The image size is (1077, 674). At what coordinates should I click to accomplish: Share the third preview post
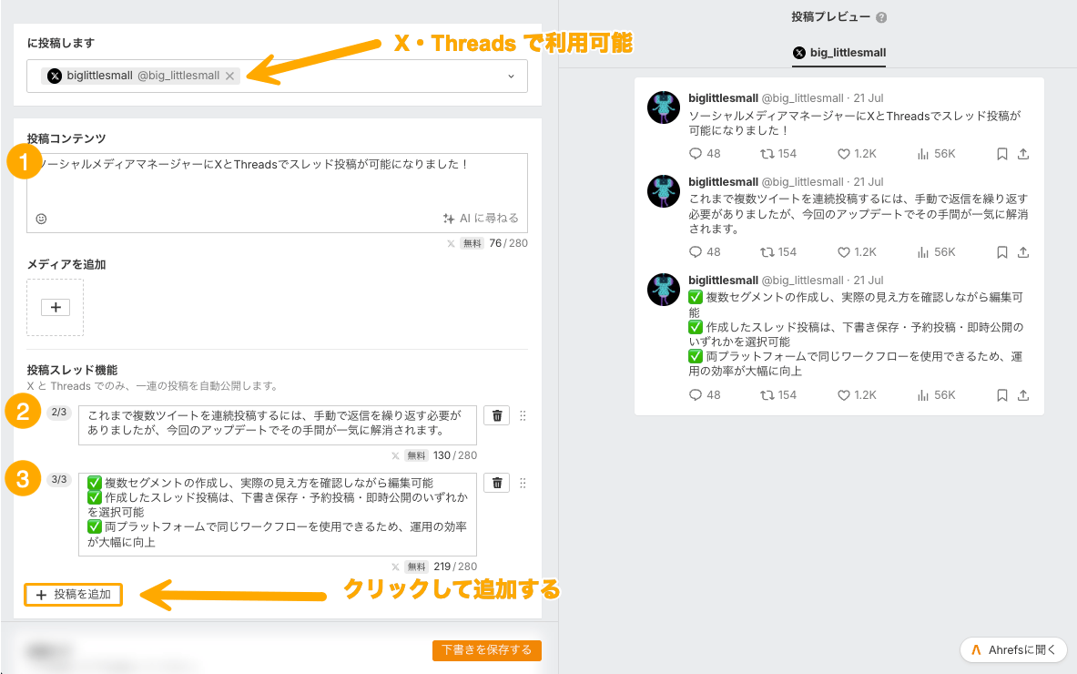pos(1022,395)
